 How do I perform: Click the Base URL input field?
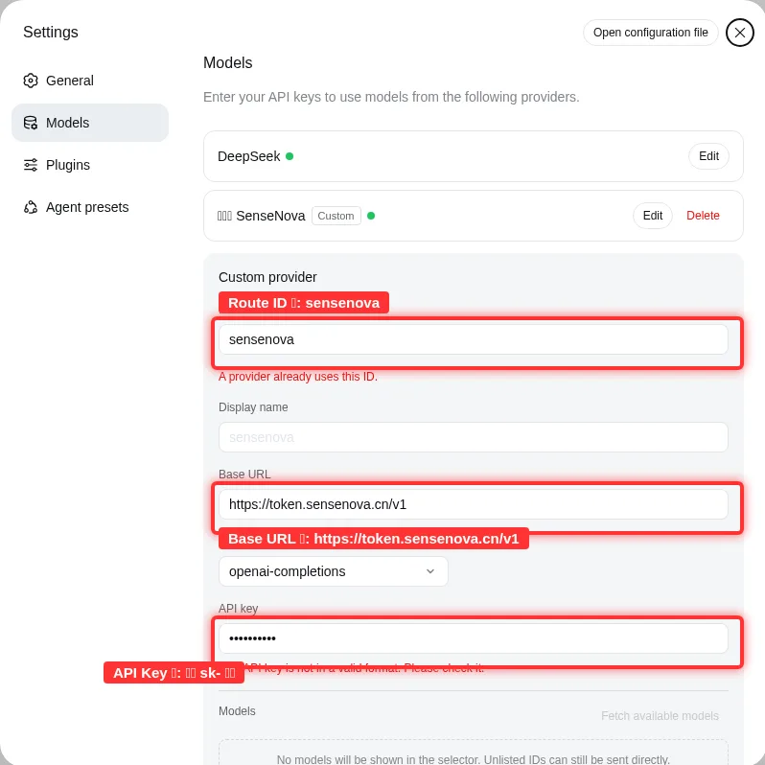[474, 504]
